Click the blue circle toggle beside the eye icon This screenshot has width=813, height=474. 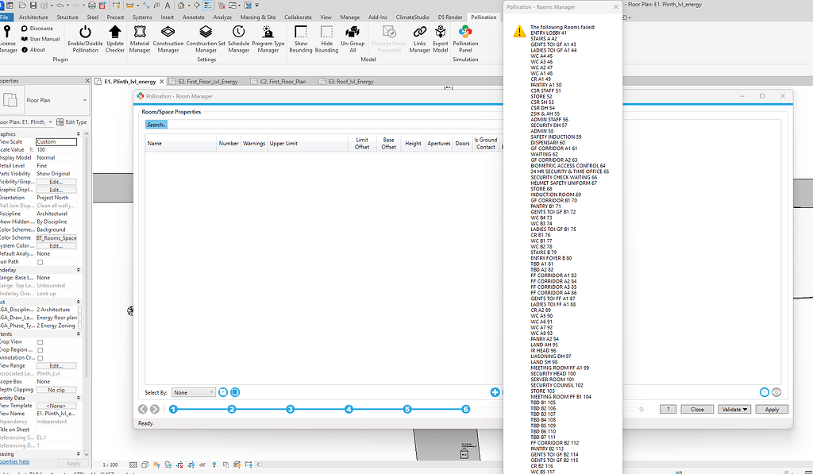click(765, 392)
